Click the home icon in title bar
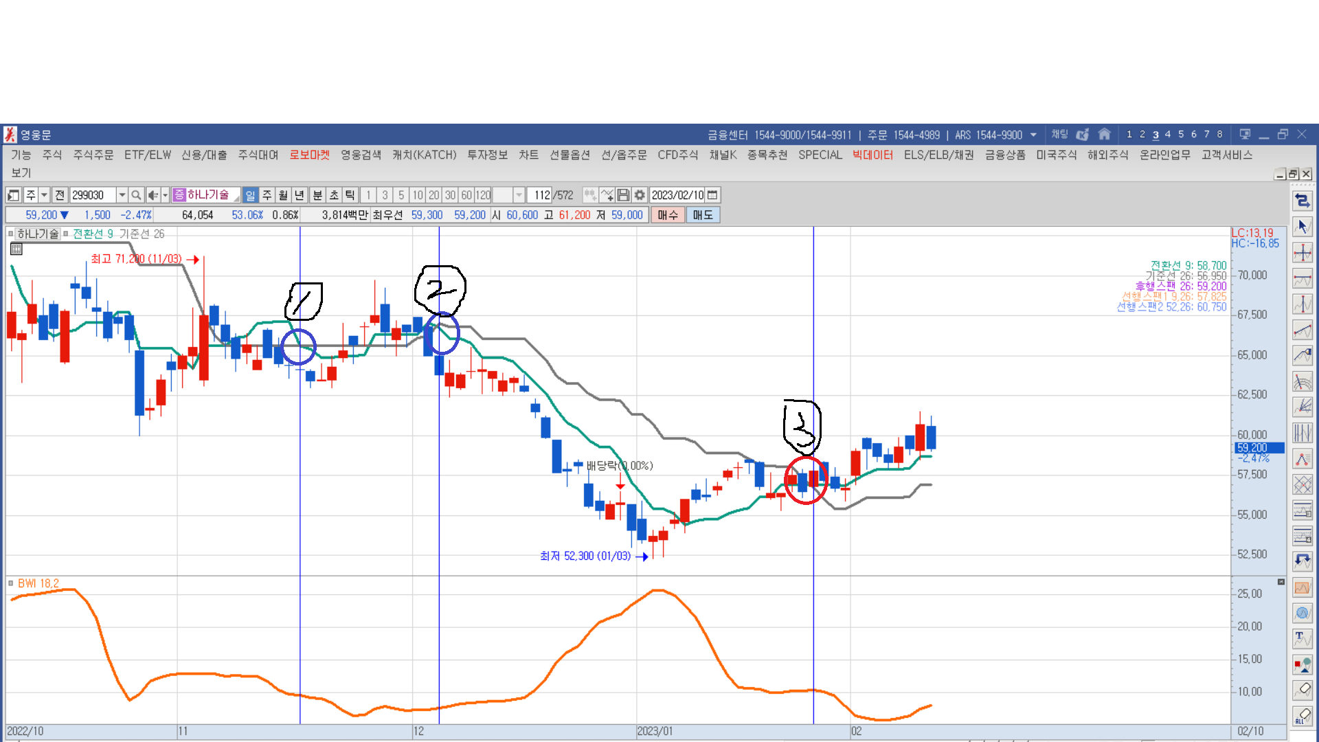This screenshot has width=1319, height=742. (1104, 135)
